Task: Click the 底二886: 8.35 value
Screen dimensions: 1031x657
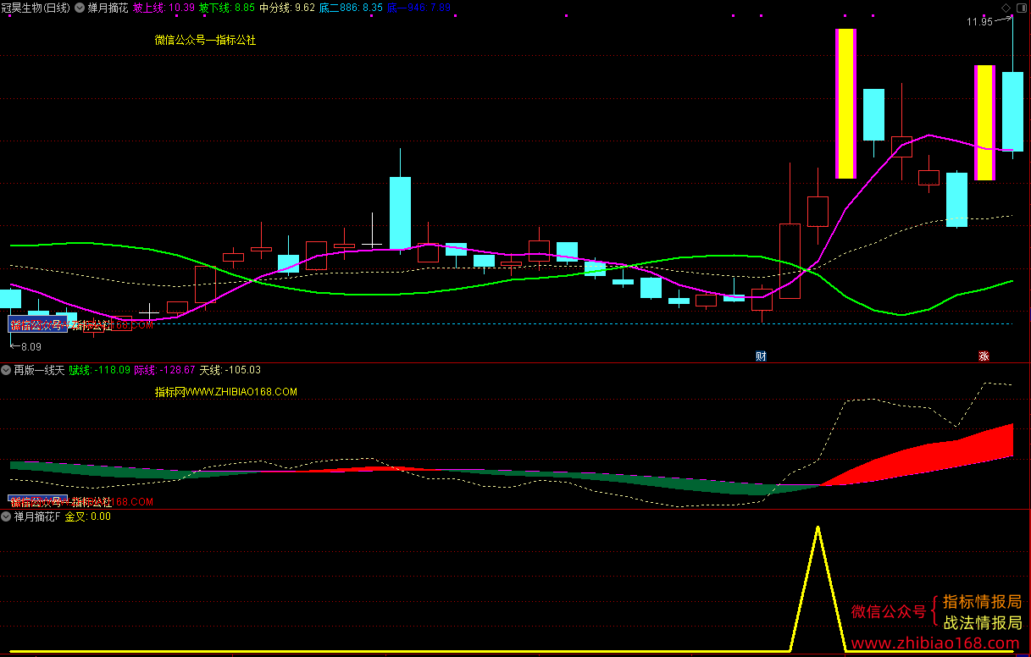Action: point(351,8)
